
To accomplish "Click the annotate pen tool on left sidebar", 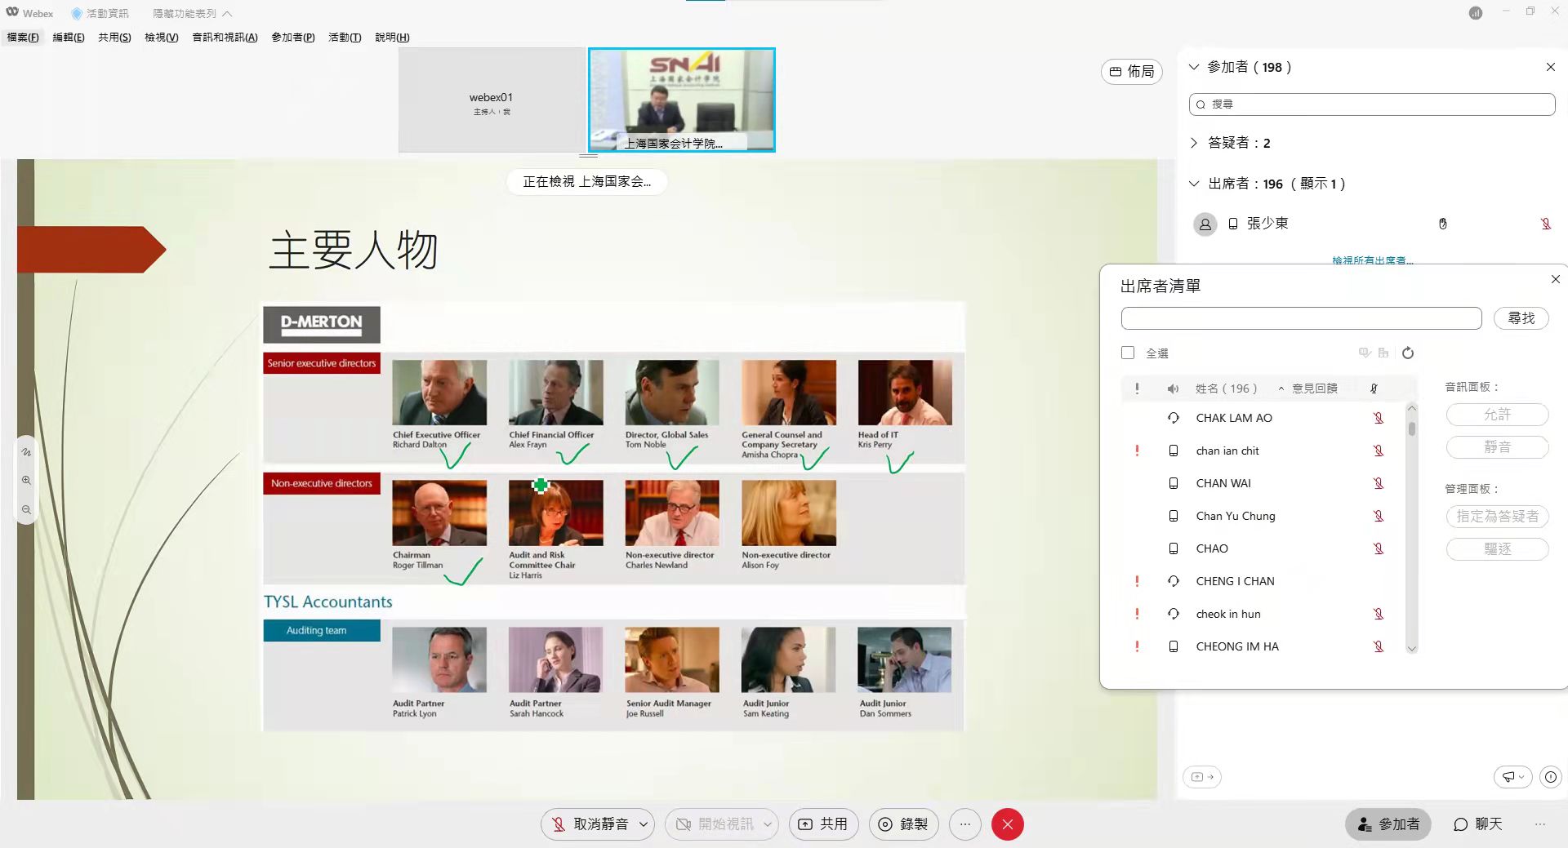I will pos(26,451).
